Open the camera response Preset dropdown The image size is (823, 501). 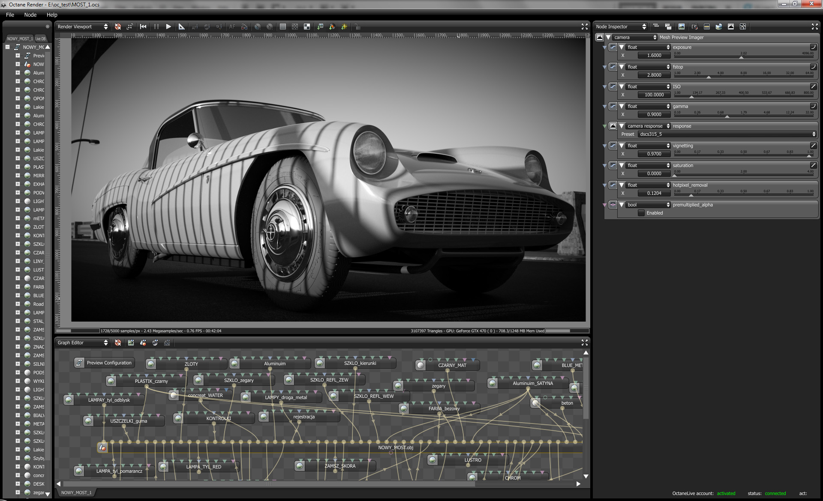pos(727,134)
